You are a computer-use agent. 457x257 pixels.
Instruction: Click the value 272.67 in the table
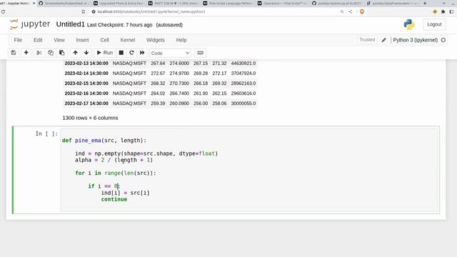pos(158,74)
